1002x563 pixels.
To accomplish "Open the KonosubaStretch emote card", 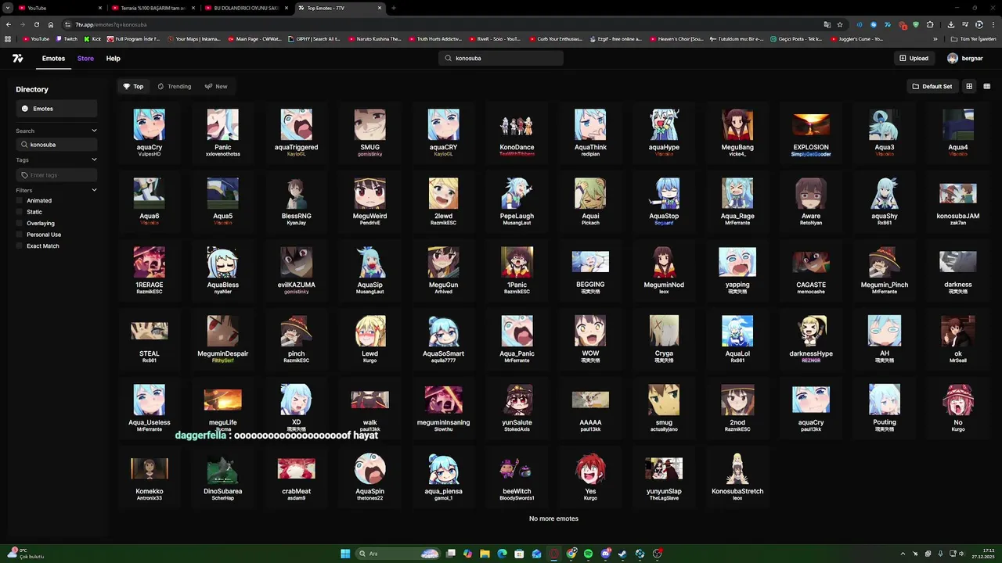I will 737,476.
